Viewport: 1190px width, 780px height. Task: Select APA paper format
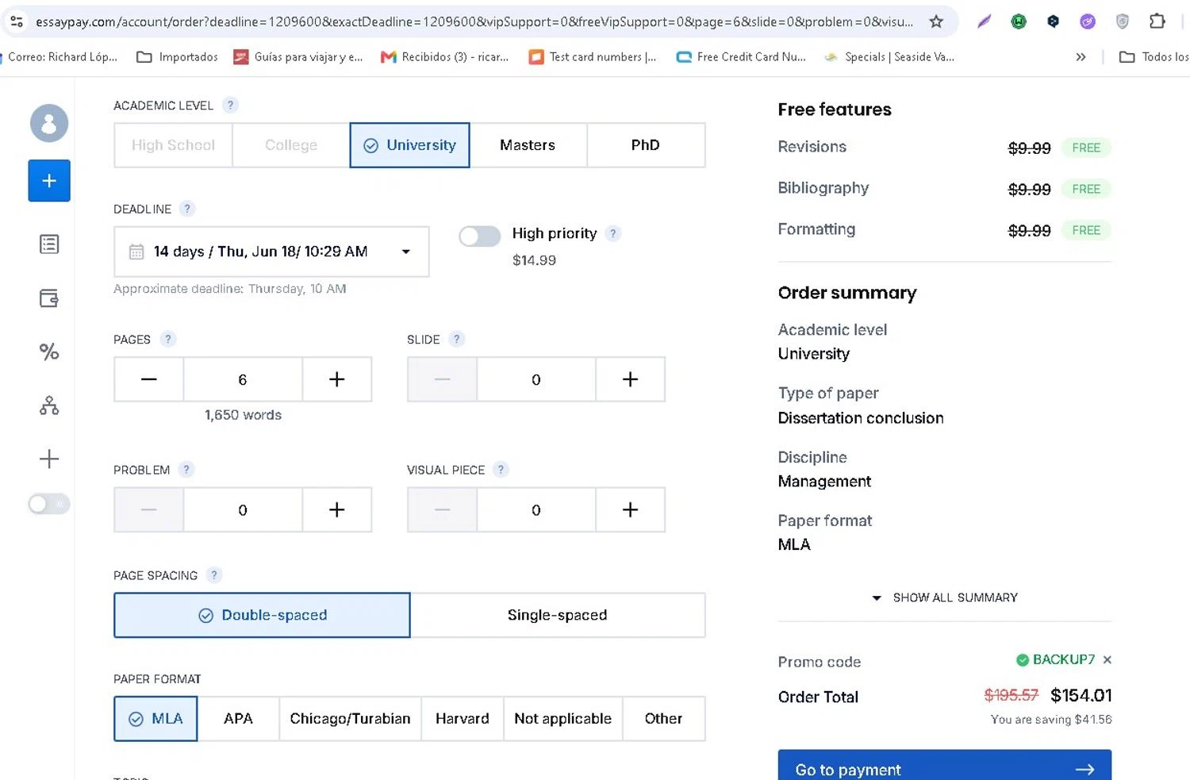point(238,719)
